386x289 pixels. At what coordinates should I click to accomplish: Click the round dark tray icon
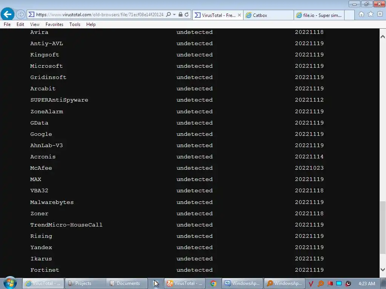coord(348,284)
